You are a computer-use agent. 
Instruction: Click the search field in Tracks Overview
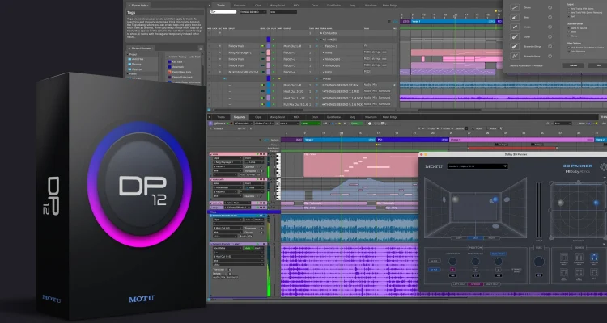click(x=223, y=12)
